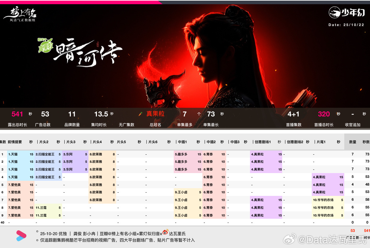Click the 中插1 column header
Viewport: 370px width, 248px height.
(x=182, y=142)
